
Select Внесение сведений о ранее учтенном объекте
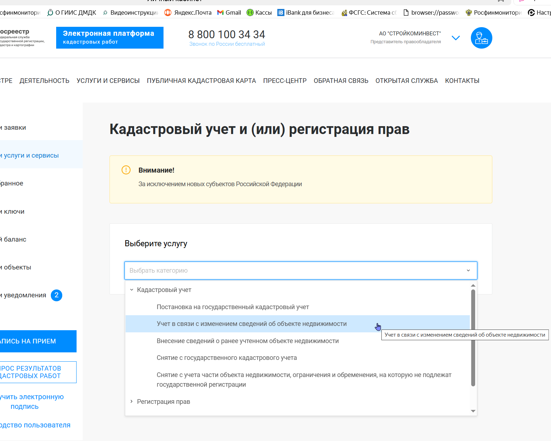click(x=297, y=341)
